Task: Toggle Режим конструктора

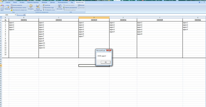Action: coord(38,8)
